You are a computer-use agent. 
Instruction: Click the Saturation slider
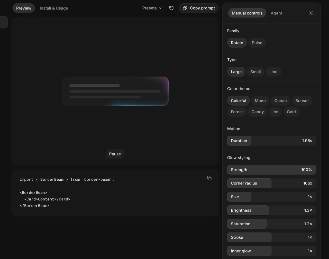pos(271,224)
